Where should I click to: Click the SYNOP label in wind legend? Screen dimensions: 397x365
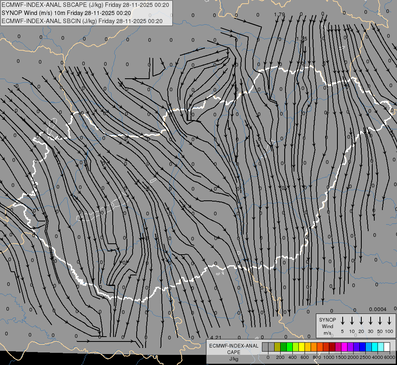coord(327,320)
